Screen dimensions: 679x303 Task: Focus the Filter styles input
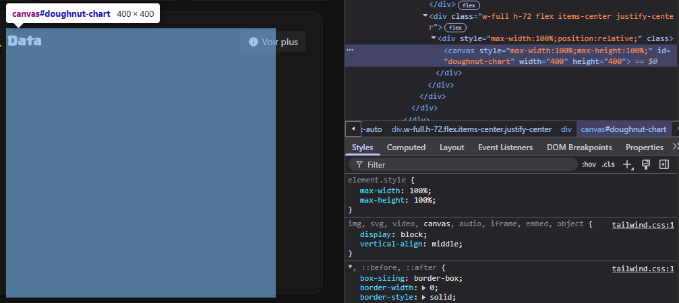pos(463,165)
